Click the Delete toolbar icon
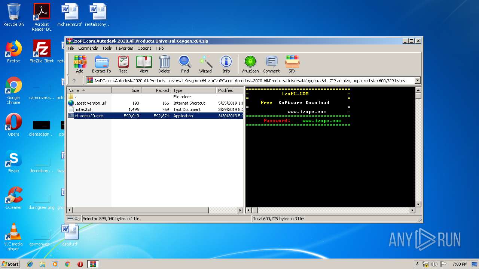This screenshot has height=269, width=479. pos(164,64)
